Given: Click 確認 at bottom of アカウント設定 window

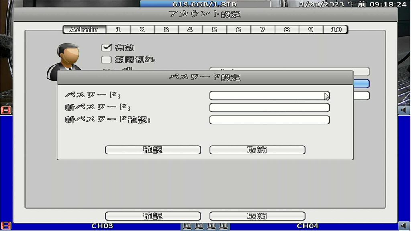Looking at the screenshot, I should [x=153, y=216].
